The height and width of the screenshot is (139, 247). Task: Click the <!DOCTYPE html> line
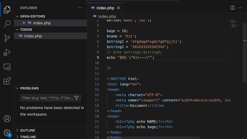click(123, 79)
